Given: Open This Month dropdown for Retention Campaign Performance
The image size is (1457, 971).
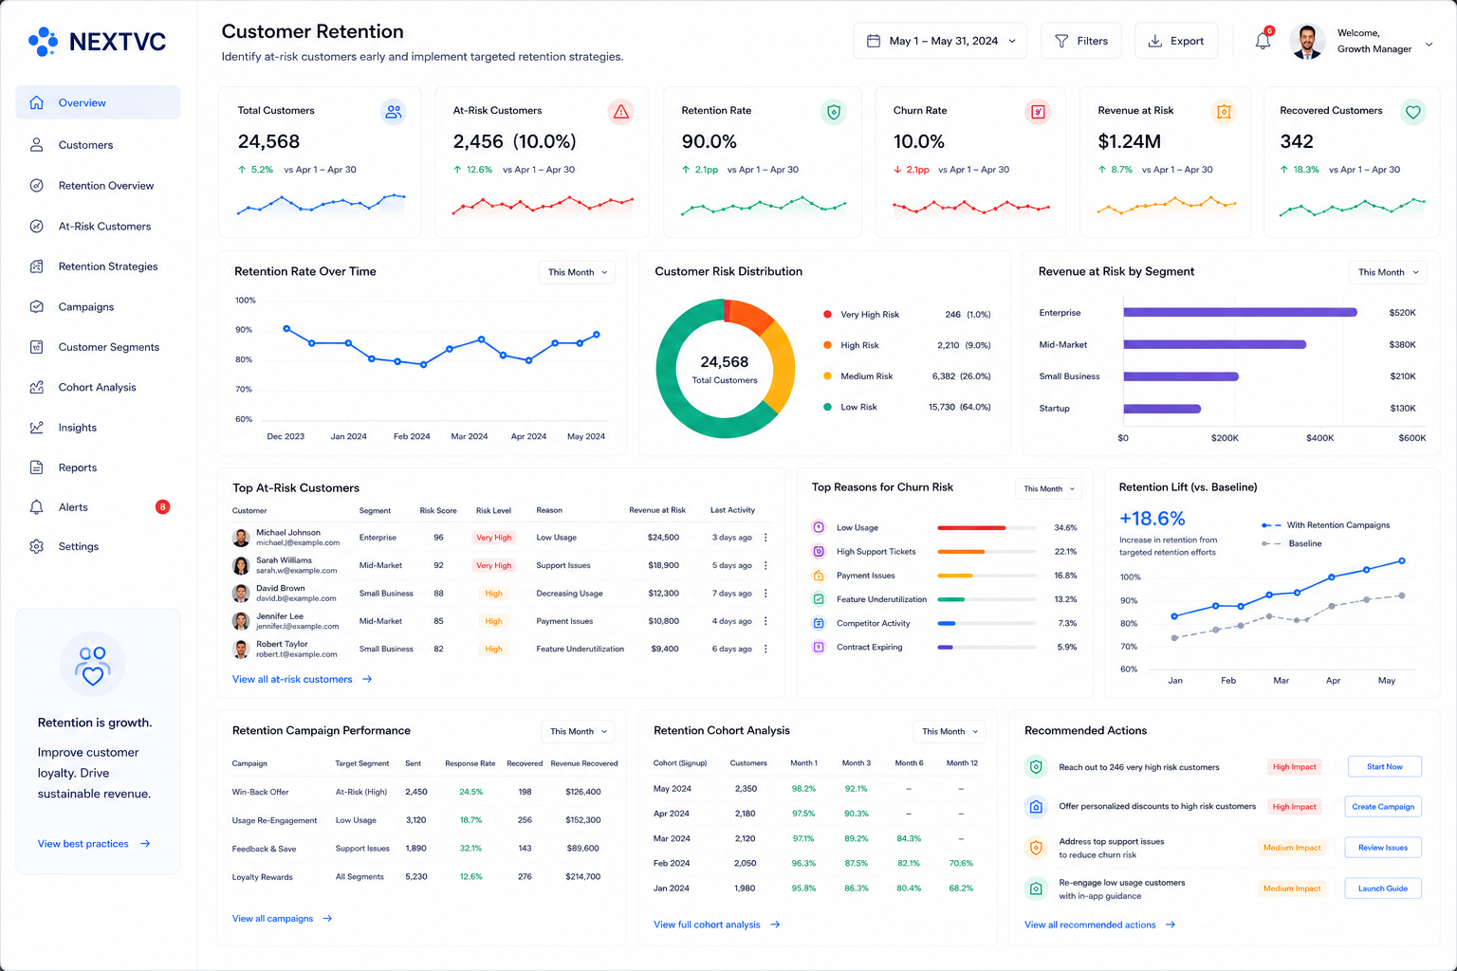Looking at the screenshot, I should (579, 731).
